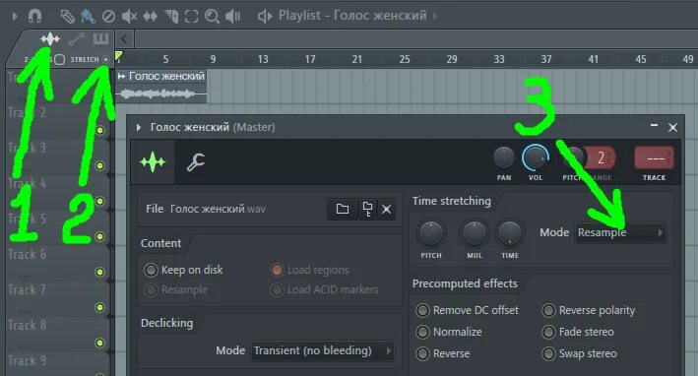Screen dimensions: 698x376
Task: Click the TRACK mixer selector
Action: tap(654, 158)
